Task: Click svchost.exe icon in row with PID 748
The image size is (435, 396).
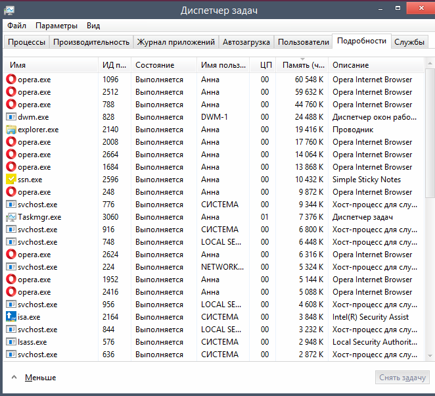Action: coord(11,242)
